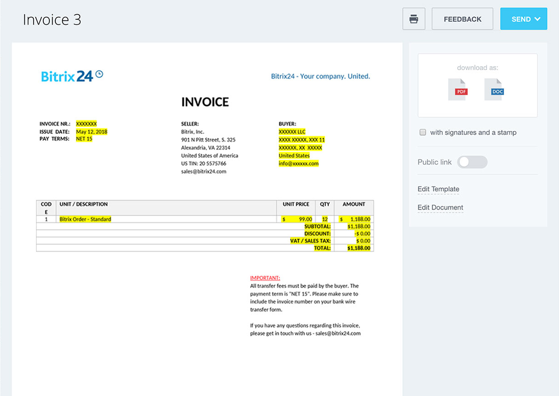Click the Invoice 3 page title
The width and height of the screenshot is (559, 396).
coord(52,20)
